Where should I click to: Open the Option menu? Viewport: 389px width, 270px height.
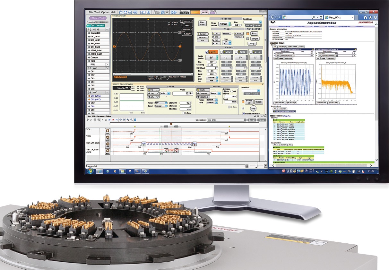[x=105, y=12]
